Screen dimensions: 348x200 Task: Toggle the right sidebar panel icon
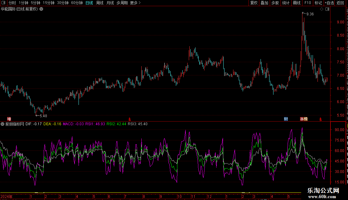click(x=327, y=9)
